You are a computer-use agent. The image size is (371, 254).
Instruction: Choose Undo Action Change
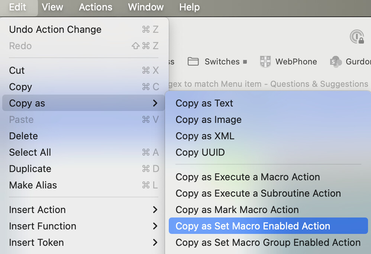55,29
